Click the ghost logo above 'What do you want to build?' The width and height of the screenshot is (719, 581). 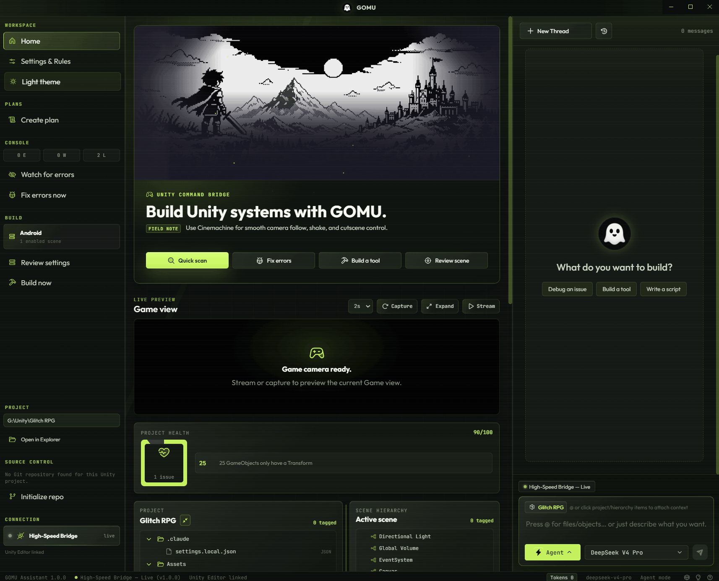615,234
